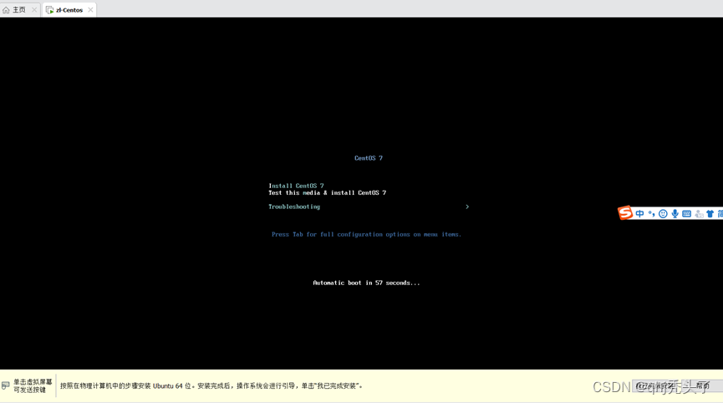Close the zl-Centos tab
This screenshot has width=723, height=403.
90,10
